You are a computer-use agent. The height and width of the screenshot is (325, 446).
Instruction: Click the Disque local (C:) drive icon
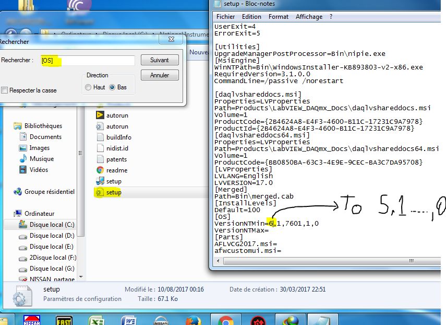click(x=23, y=225)
